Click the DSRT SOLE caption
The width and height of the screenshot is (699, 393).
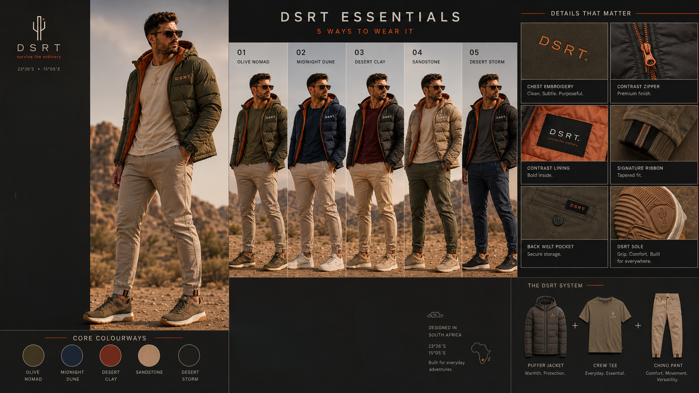[x=630, y=247]
